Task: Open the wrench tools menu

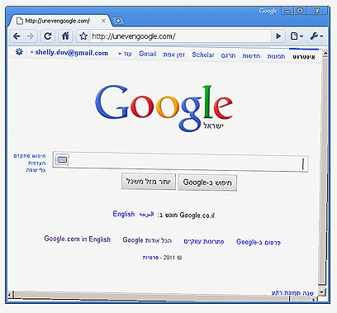Action: [x=316, y=36]
